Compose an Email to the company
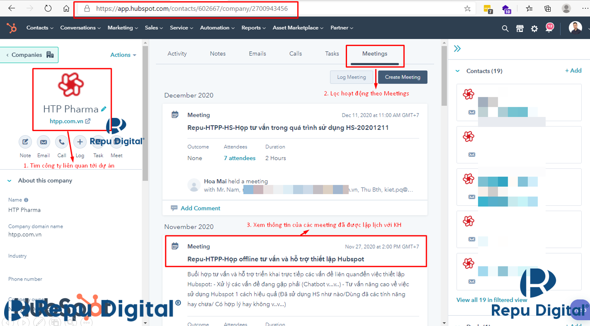Viewport: 590px width, 326px height. point(43,142)
